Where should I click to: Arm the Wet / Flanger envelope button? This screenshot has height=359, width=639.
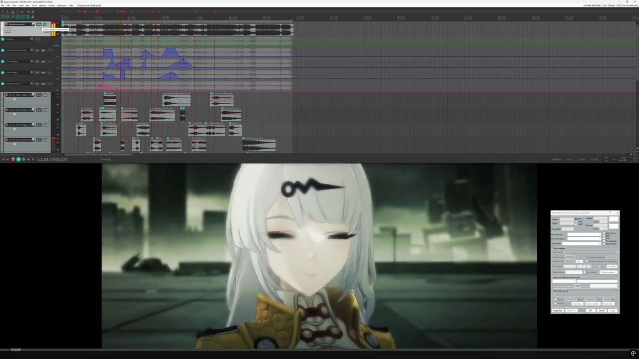(x=2, y=61)
